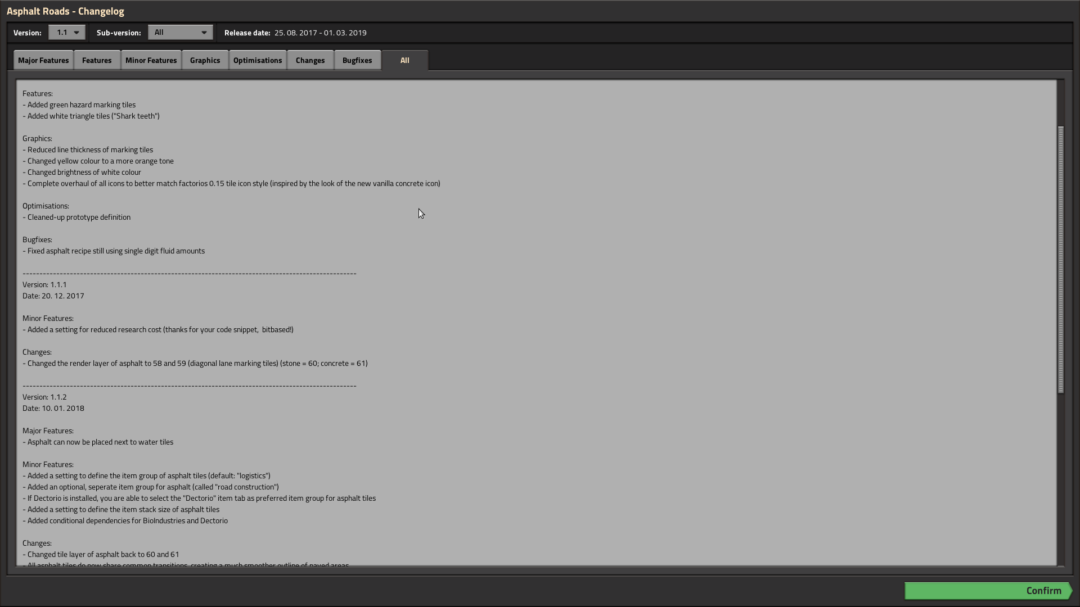
Task: Open the Features filter tab
Action: 96,60
